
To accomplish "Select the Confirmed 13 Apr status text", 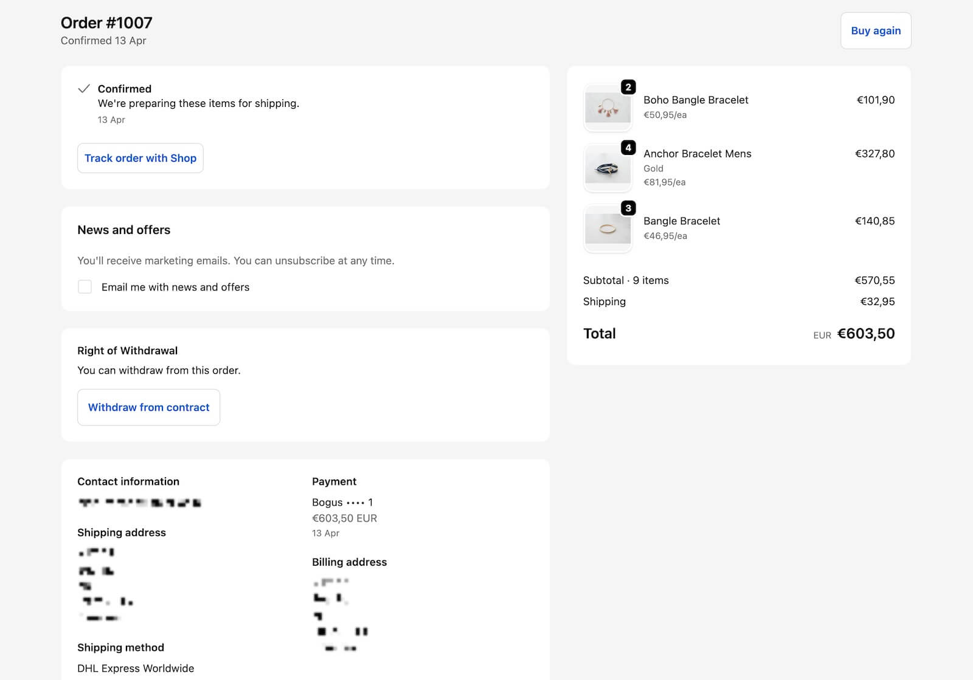I will (103, 41).
